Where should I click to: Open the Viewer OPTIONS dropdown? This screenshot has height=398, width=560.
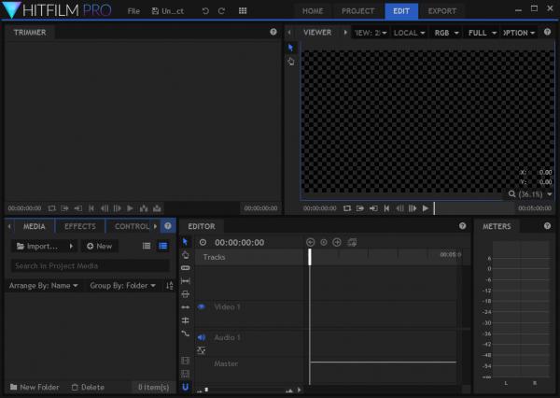[519, 33]
